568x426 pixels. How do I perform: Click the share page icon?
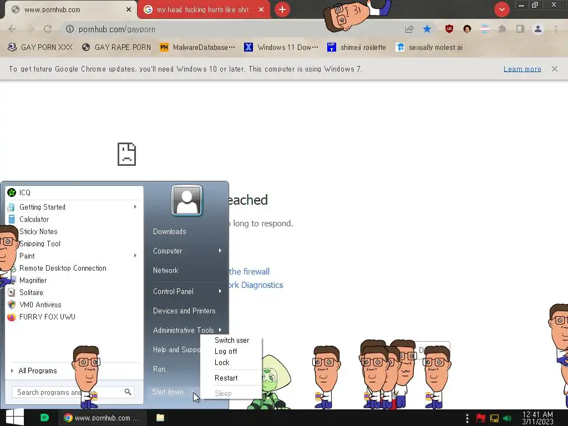409,29
